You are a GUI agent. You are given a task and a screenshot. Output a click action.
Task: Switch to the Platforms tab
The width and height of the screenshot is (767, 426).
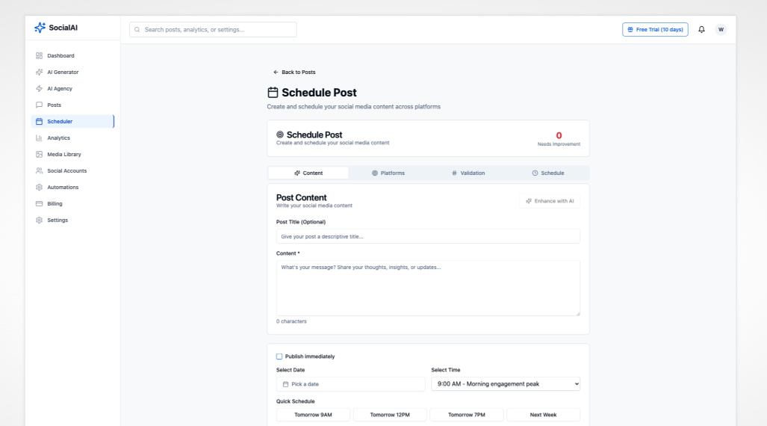click(x=388, y=173)
